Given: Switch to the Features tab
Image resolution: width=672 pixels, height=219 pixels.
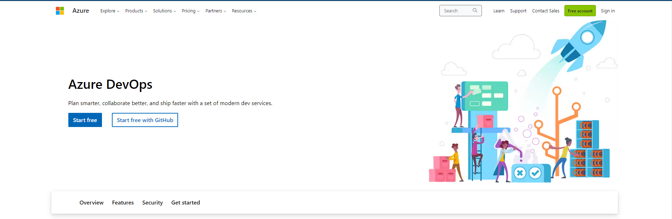Looking at the screenshot, I should click(123, 203).
